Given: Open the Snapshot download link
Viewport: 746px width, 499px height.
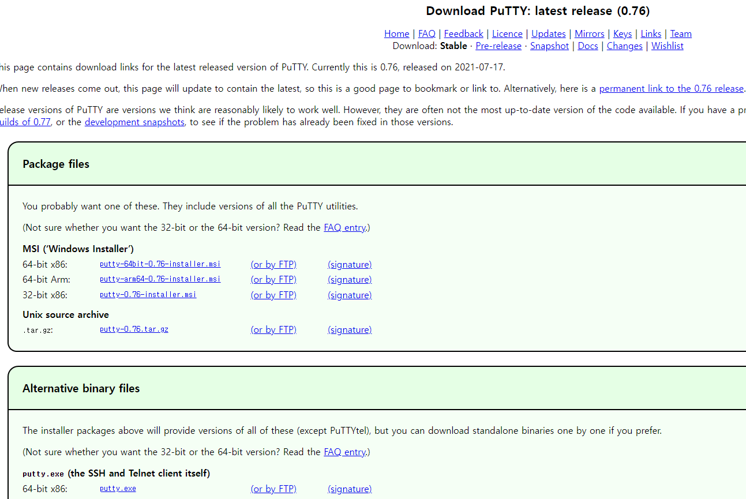Looking at the screenshot, I should coord(550,46).
